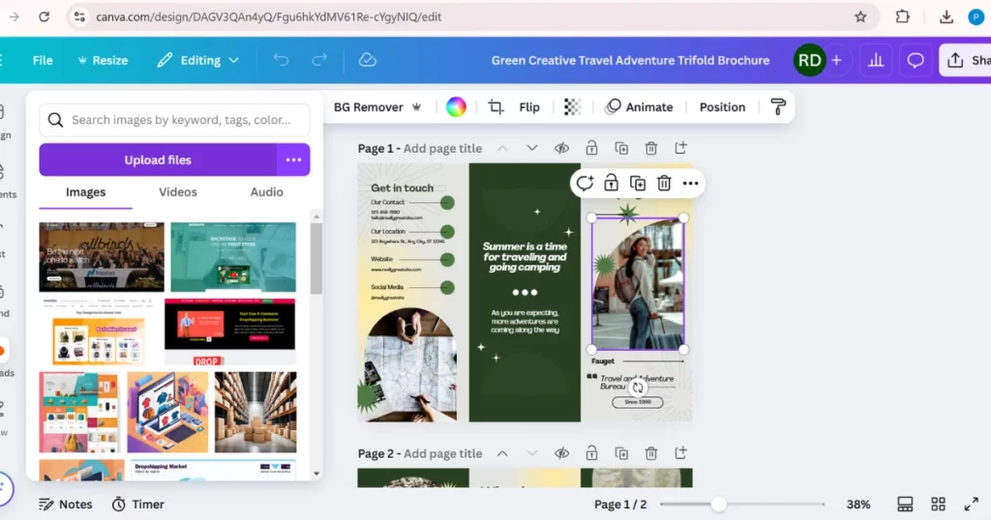Reload the page with browser refresh icon

44,17
